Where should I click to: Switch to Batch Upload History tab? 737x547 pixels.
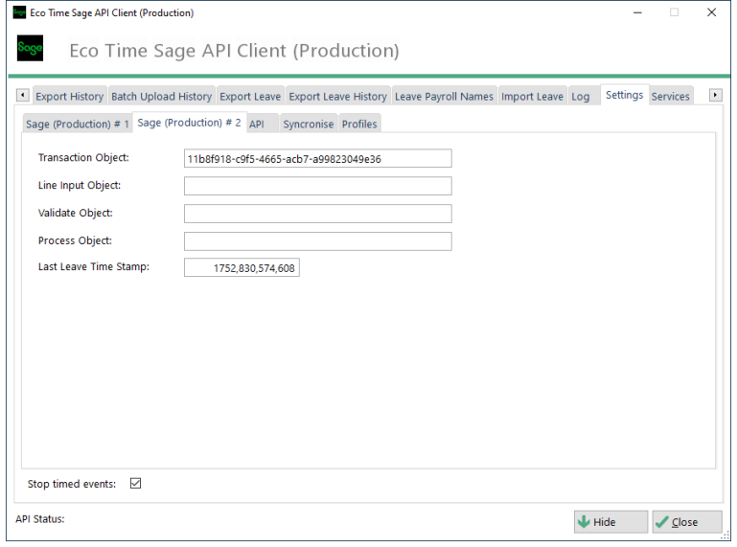point(161,97)
